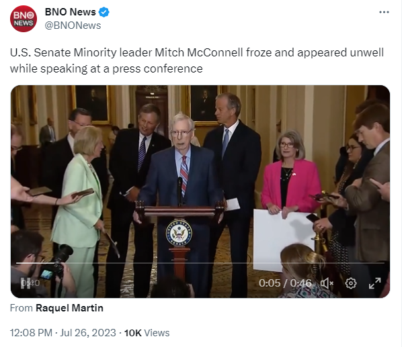
Task: Unmute the video with the speaker icon
Action: click(327, 283)
